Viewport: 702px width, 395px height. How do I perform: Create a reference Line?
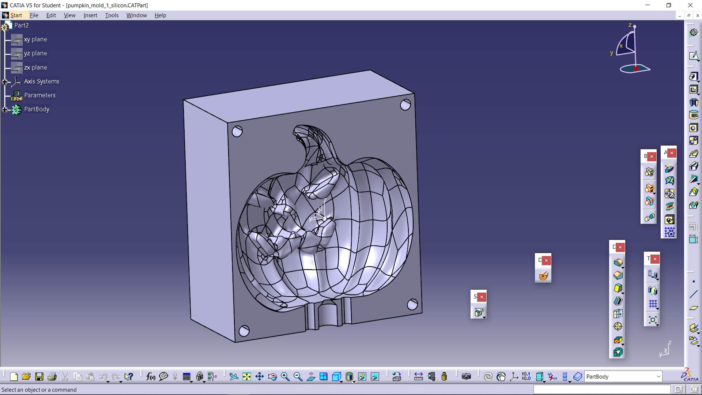[x=694, y=294]
